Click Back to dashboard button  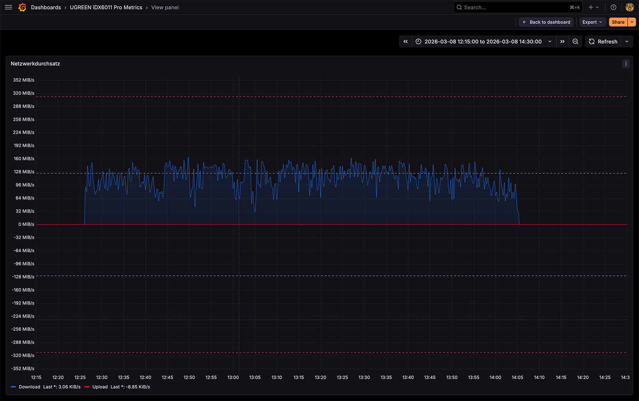tap(546, 22)
